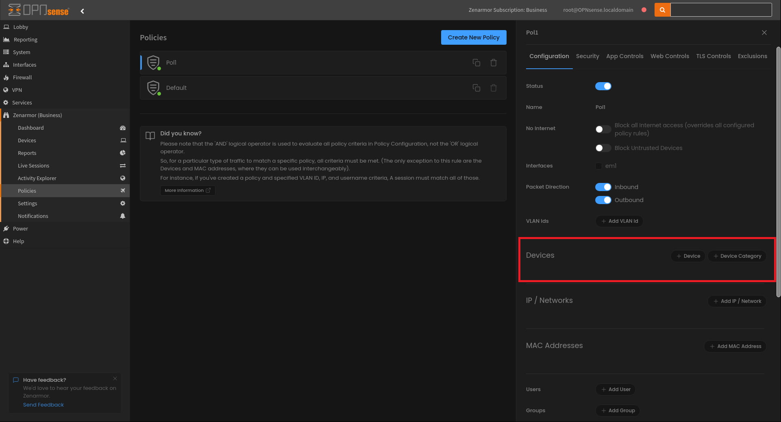Image resolution: width=781 pixels, height=422 pixels.
Task: Dismiss the feedback box with its X
Action: 115,378
